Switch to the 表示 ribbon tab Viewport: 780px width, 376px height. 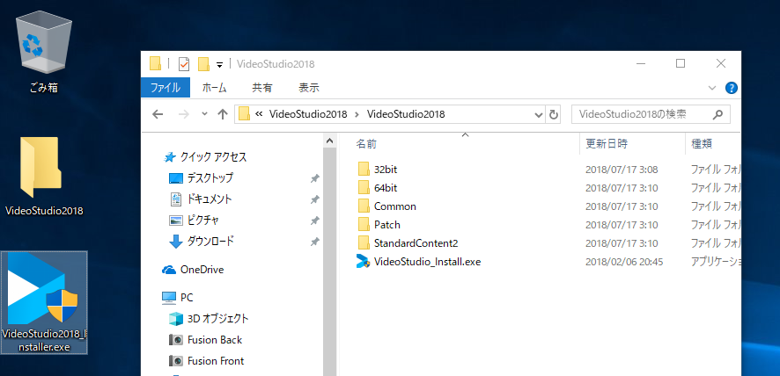(x=308, y=88)
